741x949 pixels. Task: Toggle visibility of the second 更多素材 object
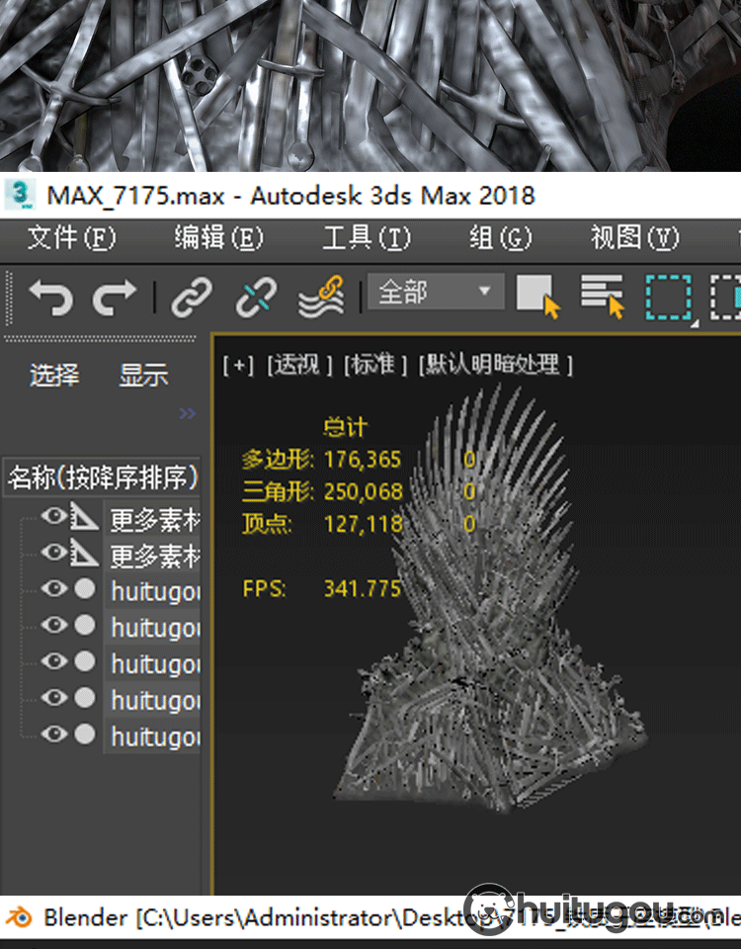point(54,553)
